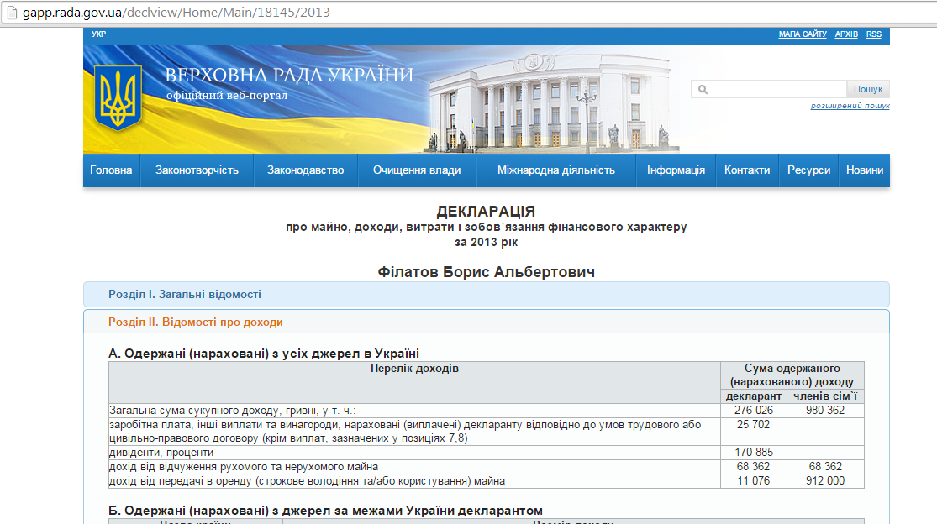Open the Новини menu item

coord(865,170)
